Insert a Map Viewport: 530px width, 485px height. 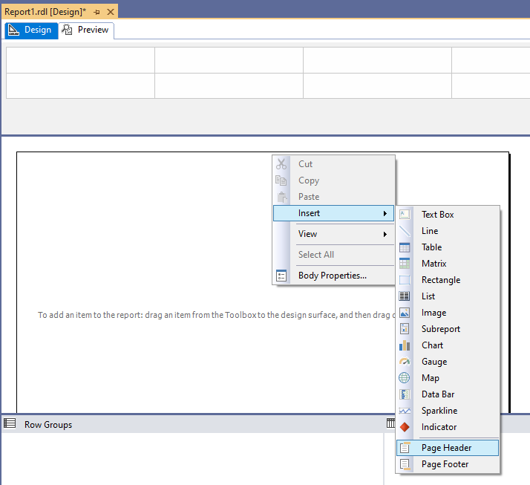click(448, 378)
